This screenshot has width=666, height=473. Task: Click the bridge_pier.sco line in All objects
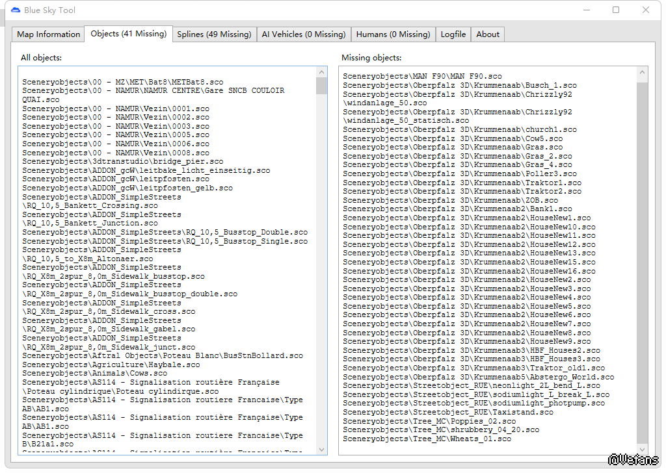click(x=122, y=162)
